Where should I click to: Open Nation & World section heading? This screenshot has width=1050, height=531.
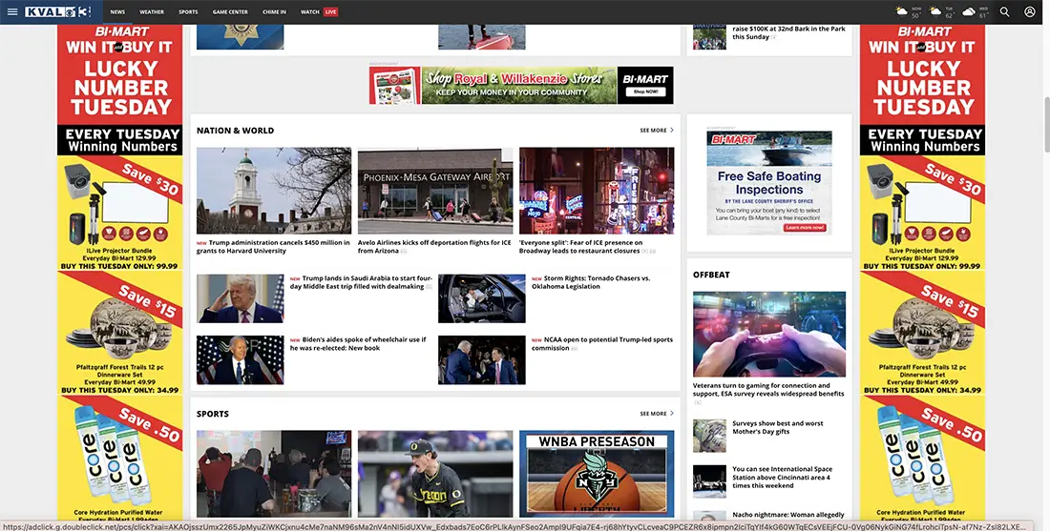coord(235,131)
